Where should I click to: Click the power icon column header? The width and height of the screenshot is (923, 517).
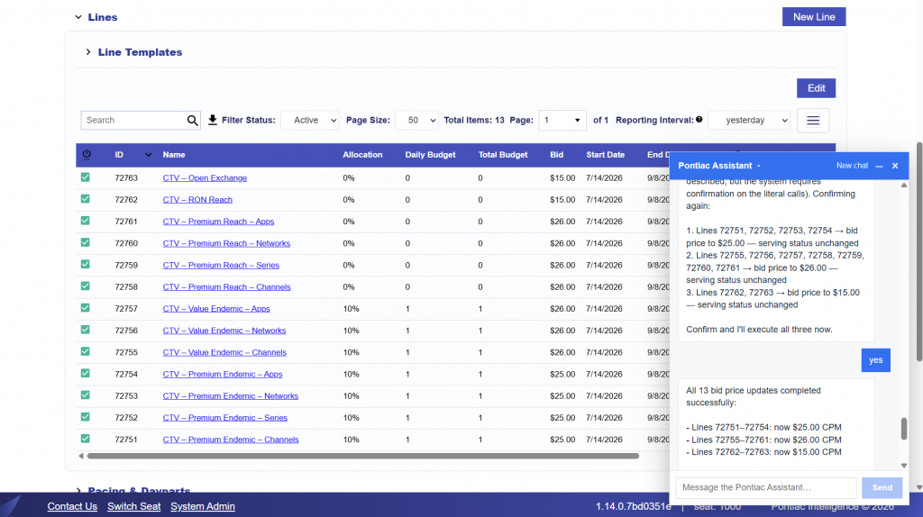tap(87, 155)
